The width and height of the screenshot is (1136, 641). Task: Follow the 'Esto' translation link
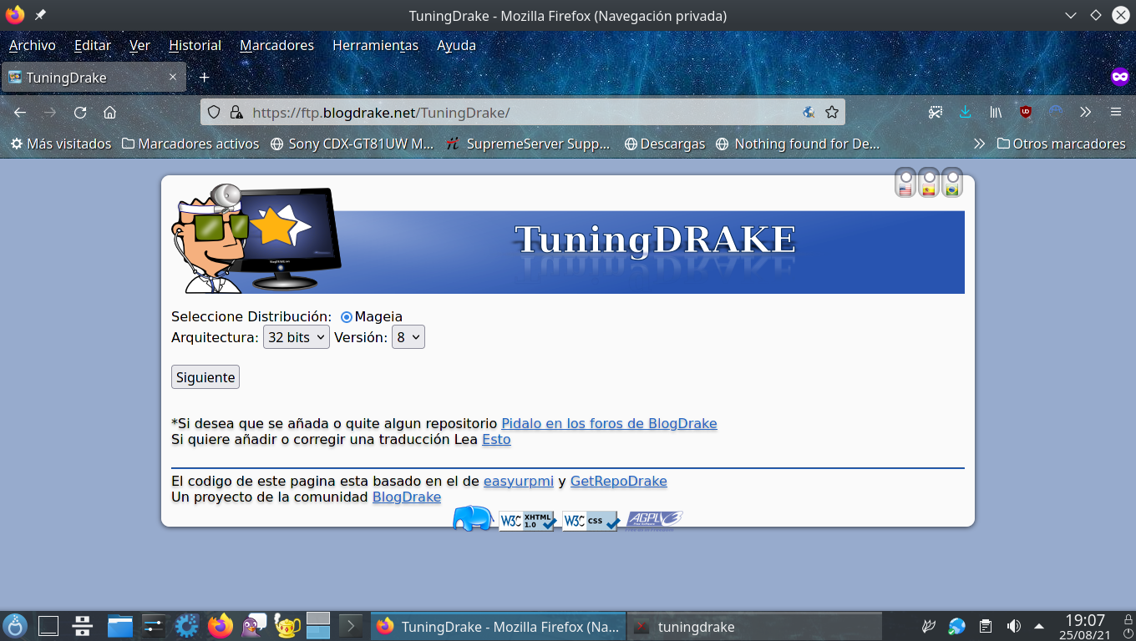(x=496, y=439)
